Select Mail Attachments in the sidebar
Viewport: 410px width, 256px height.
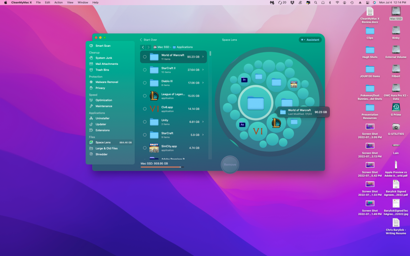tap(110, 64)
